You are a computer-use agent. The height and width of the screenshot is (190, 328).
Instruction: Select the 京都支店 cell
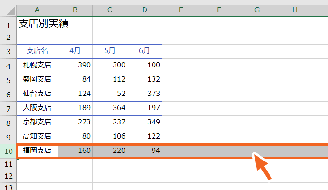click(x=37, y=123)
